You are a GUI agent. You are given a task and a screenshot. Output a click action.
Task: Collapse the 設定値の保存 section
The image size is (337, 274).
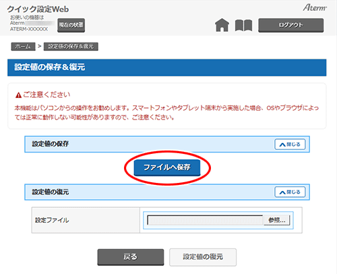(290, 144)
